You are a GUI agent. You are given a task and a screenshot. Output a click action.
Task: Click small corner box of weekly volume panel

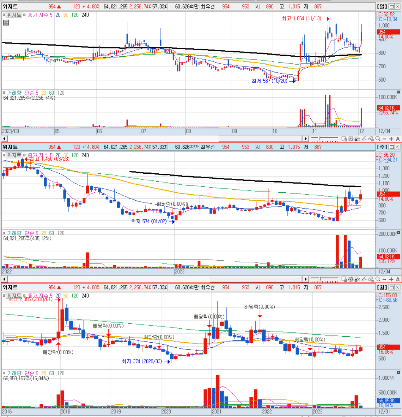click(398, 233)
